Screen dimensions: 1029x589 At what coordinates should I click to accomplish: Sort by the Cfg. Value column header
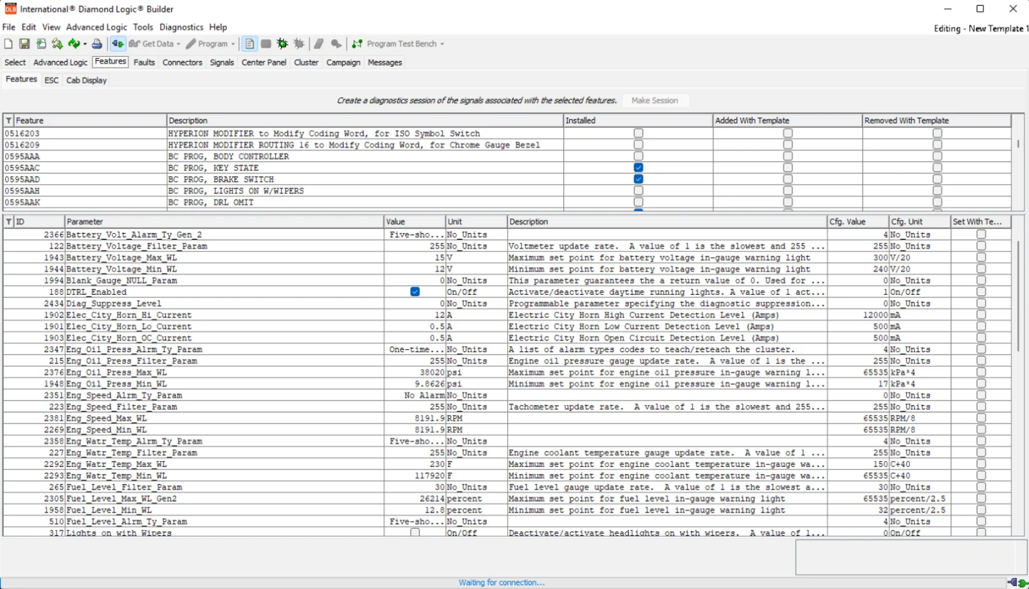[858, 222]
